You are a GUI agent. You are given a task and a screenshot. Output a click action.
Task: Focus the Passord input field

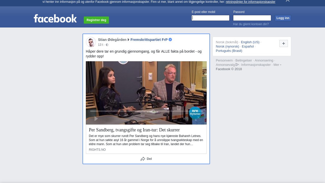252,18
